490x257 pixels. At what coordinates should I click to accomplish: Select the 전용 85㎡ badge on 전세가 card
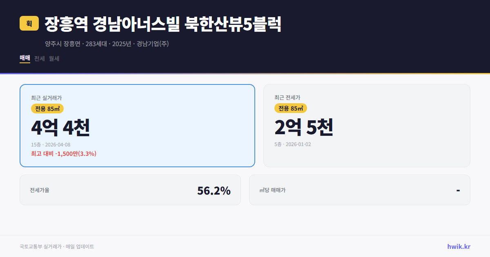click(x=291, y=108)
